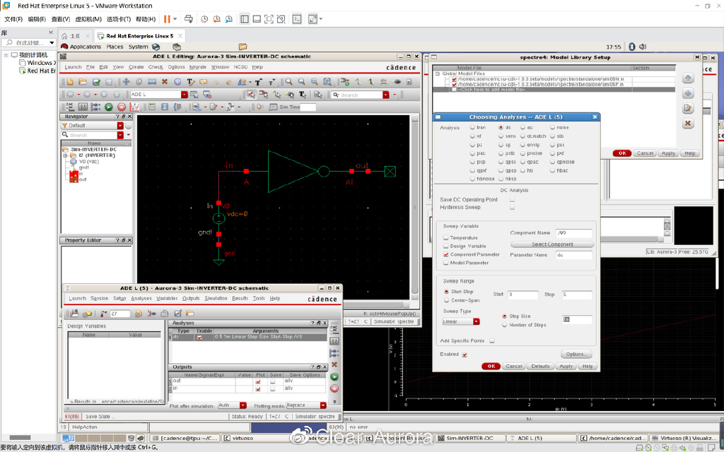
Task: Click the red Stop Simulation icon in ADE window
Action: click(334, 388)
